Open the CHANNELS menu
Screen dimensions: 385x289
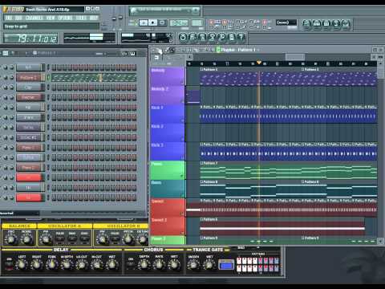[34, 18]
